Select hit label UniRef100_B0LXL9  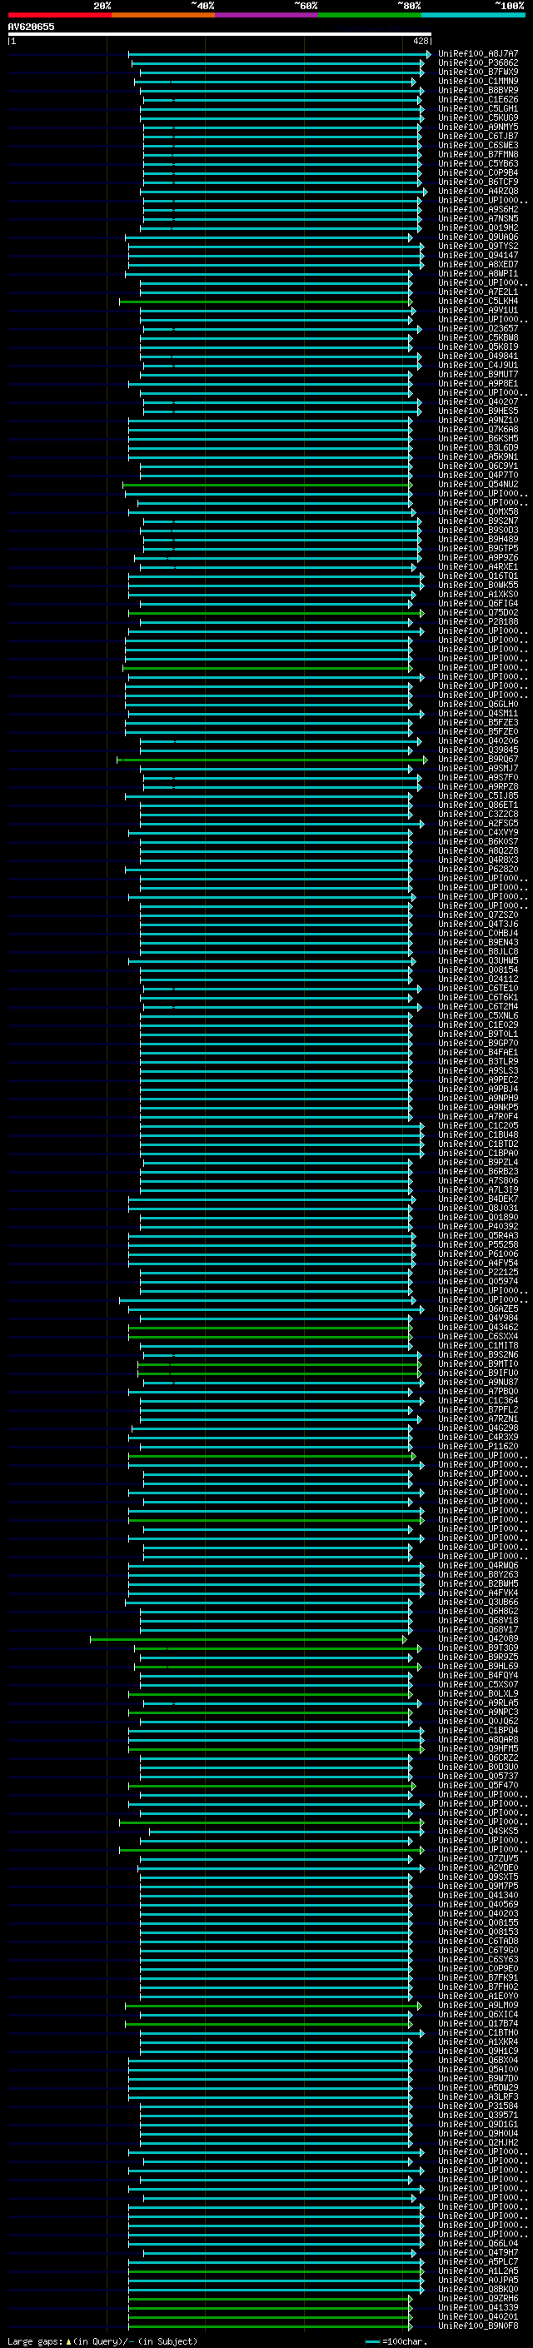[x=478, y=1695]
